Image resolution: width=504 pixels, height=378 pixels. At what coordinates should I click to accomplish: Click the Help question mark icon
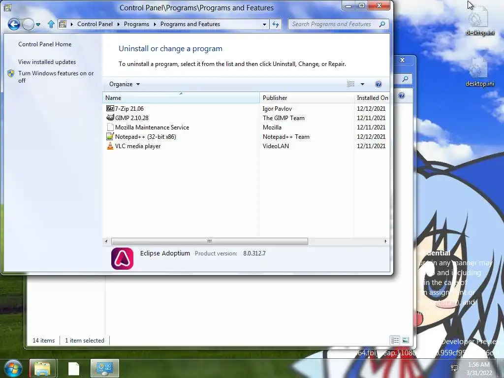pyautogui.click(x=378, y=84)
